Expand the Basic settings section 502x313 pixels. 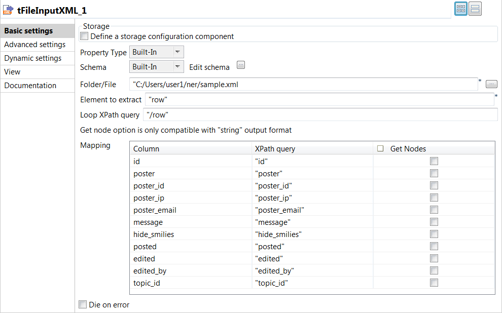(x=24, y=31)
